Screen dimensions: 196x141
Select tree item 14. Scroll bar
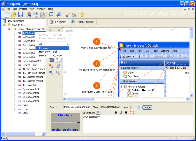point(29,85)
